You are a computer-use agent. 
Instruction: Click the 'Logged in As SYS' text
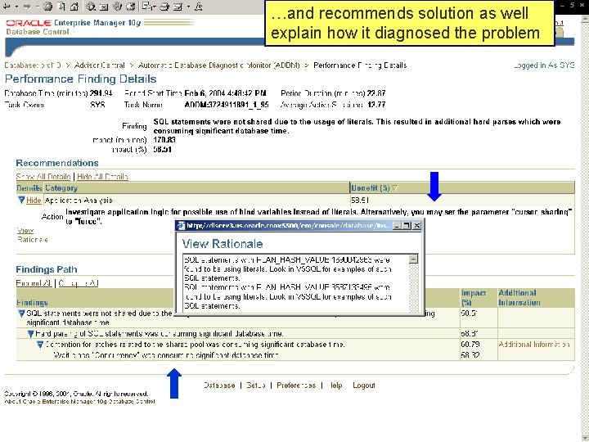tap(544, 65)
